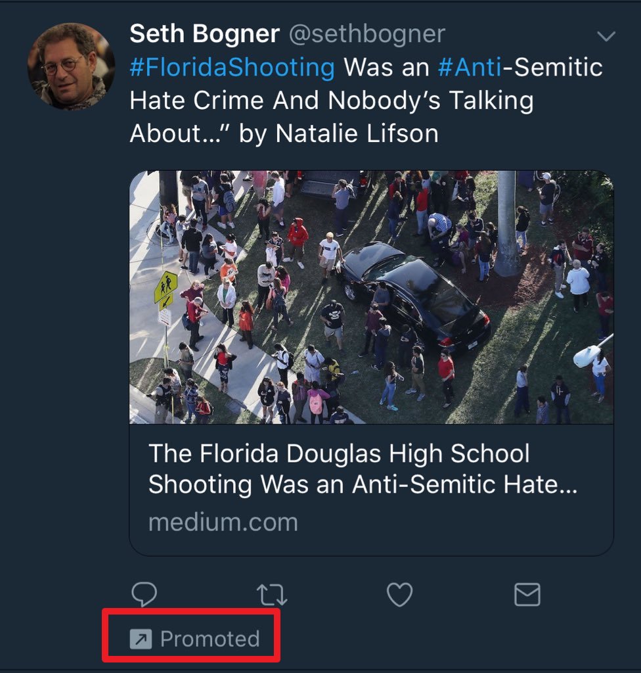Expand the tweet options chevron
The image size is (641, 673).
(606, 36)
